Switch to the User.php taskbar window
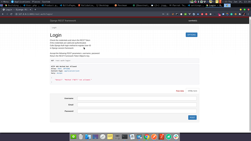The image size is (251, 141). 31,5
